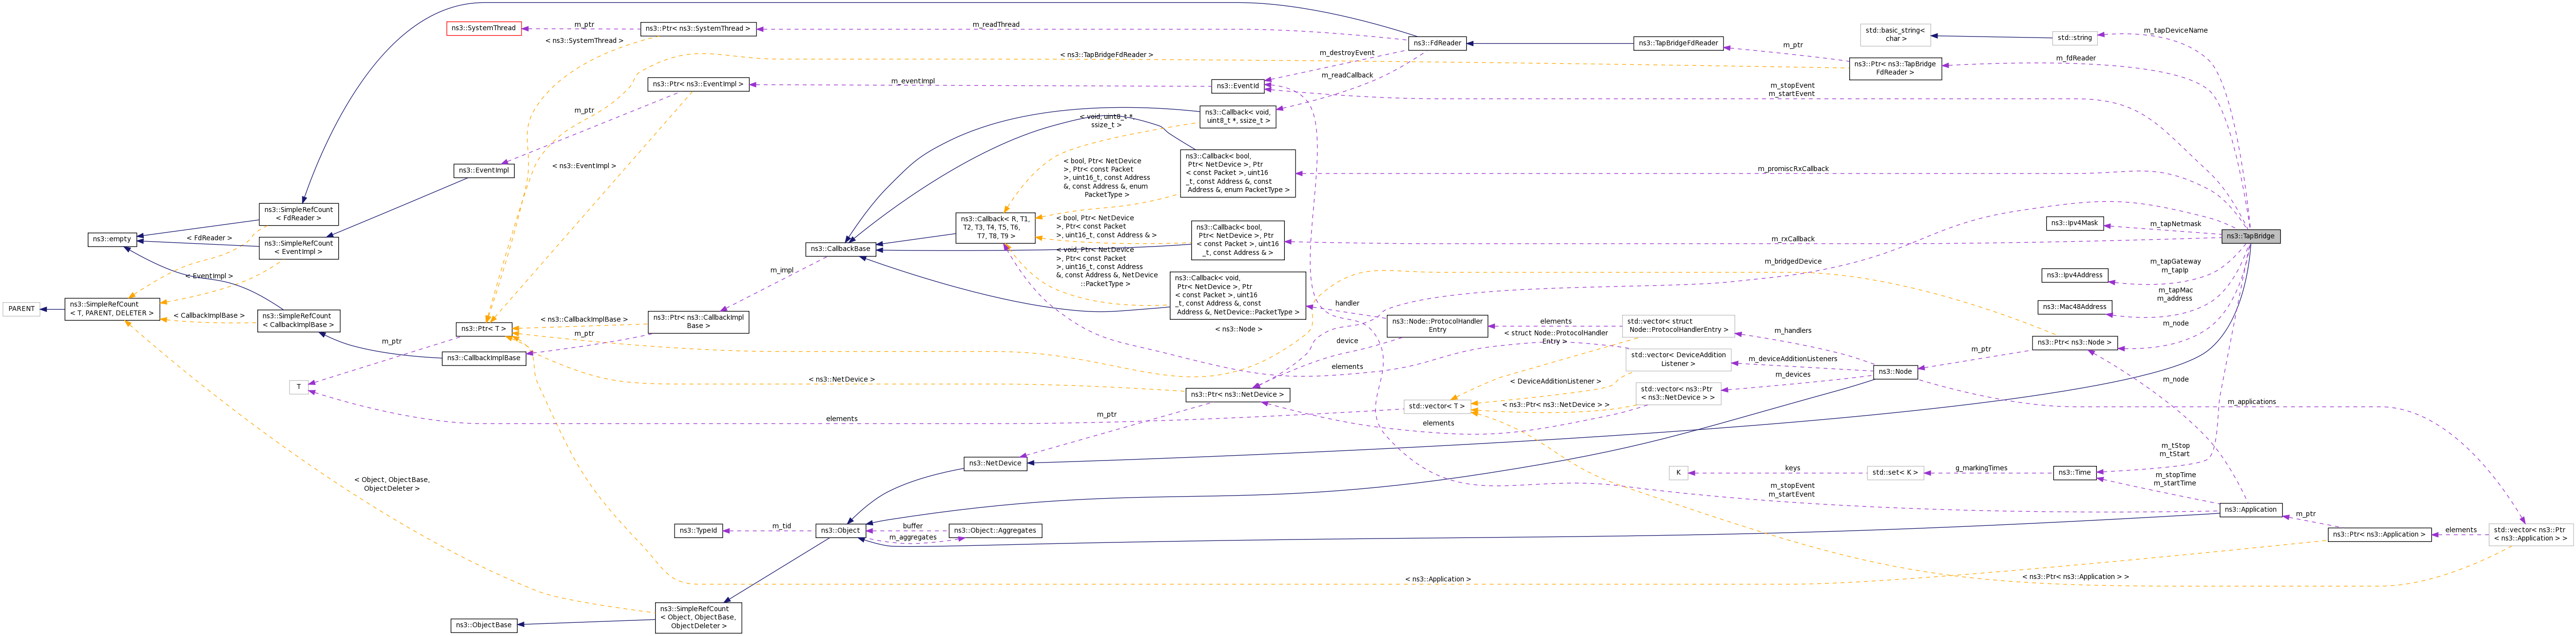Click the ns3::Time node
The image size is (2576, 636).
[x=2075, y=473]
